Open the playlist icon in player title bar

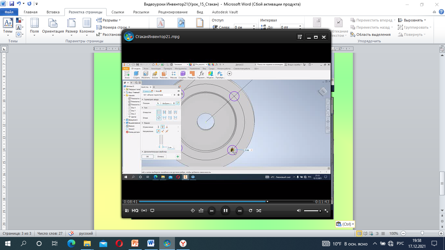300,37
